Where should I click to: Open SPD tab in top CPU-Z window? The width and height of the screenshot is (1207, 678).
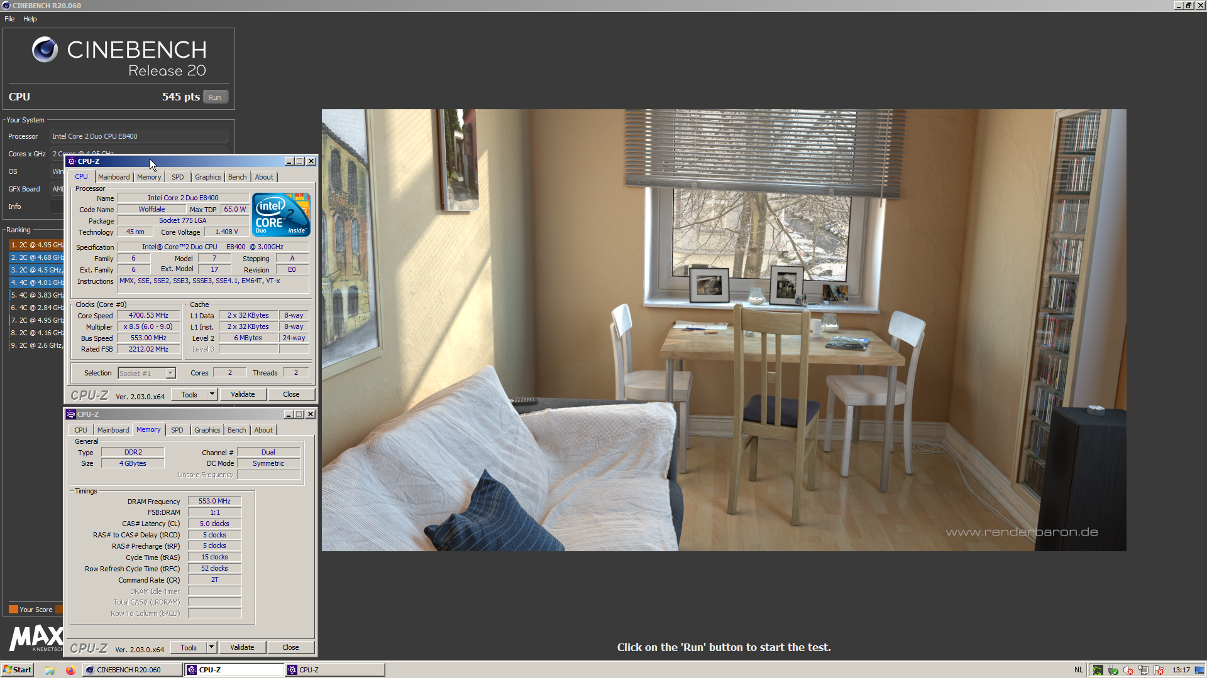click(x=178, y=177)
